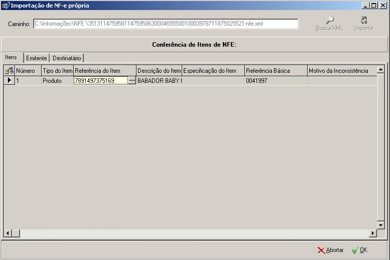
Task: Click the Importar icon
Action: [364, 20]
